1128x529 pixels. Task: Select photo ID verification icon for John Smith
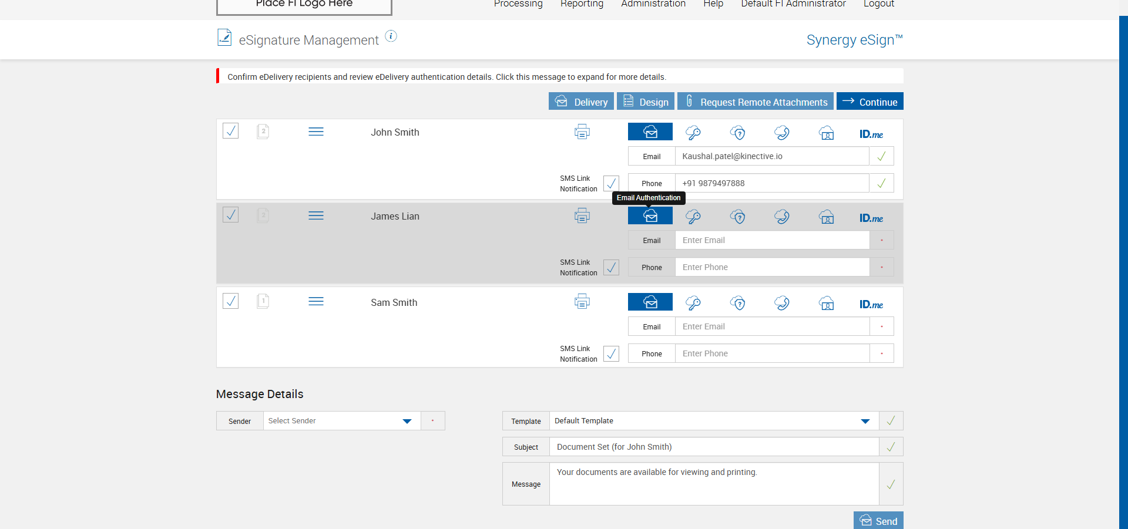[827, 133]
